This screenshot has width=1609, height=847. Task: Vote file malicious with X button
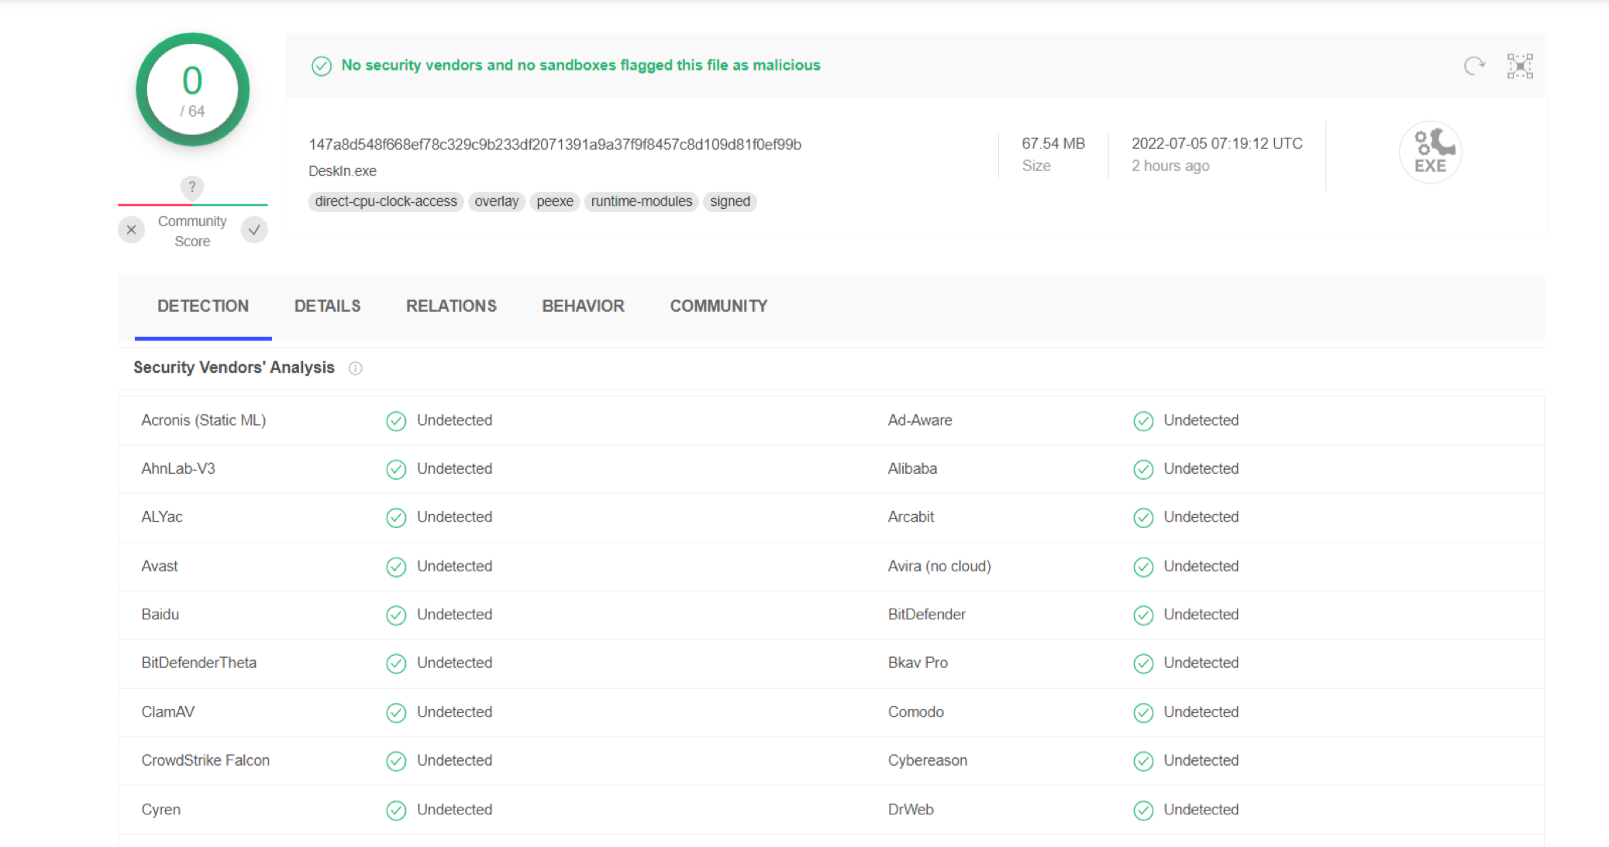tap(131, 230)
